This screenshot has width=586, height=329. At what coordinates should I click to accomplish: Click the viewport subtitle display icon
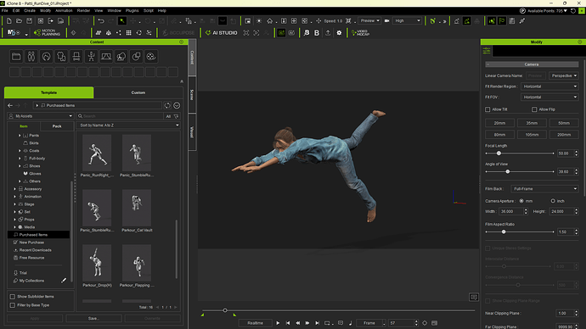[x=474, y=297]
